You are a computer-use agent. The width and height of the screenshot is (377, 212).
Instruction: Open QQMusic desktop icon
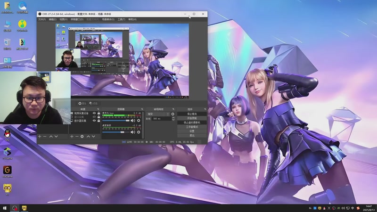(22, 26)
